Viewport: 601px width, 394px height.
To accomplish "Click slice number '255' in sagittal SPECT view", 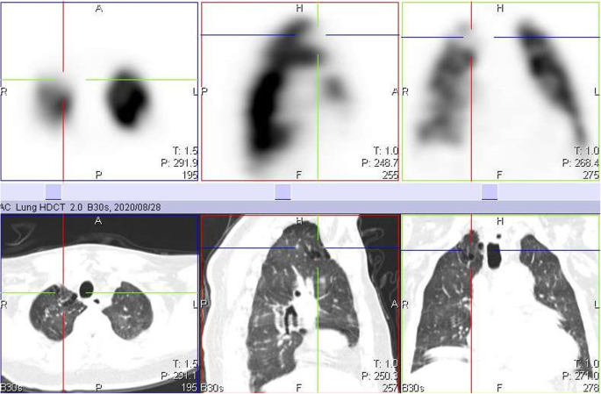I will coord(390,176).
